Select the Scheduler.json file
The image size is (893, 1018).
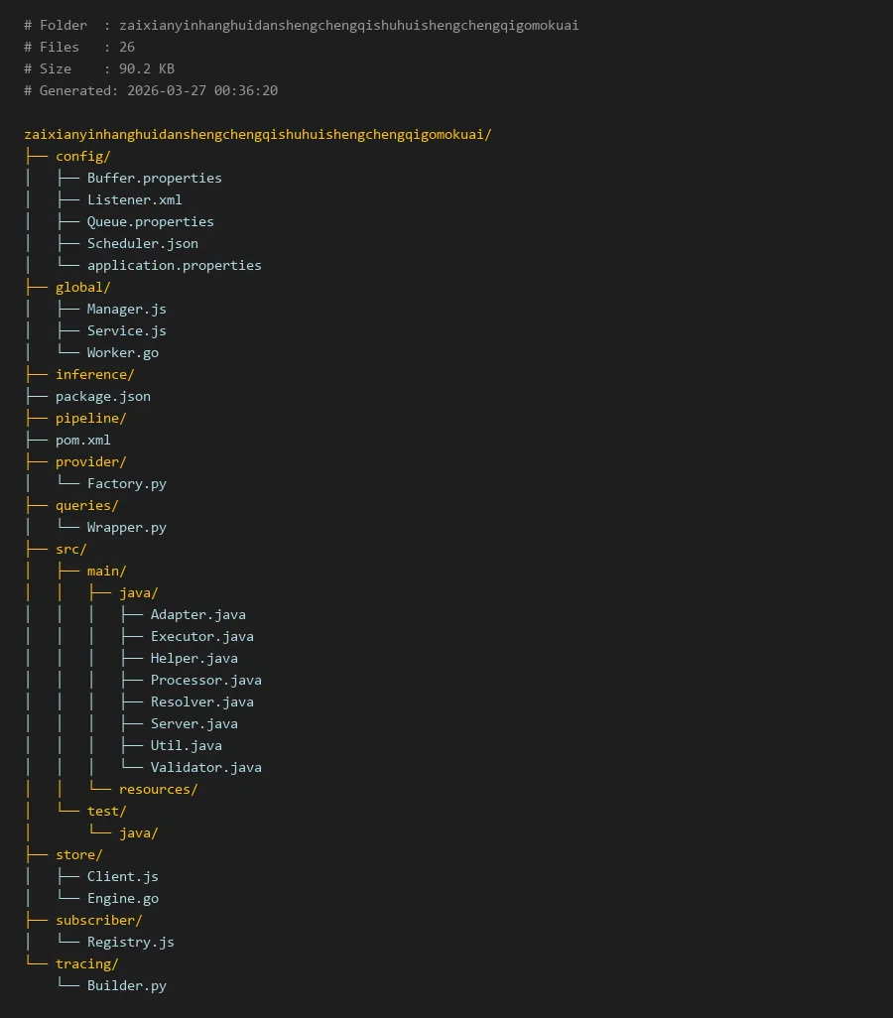tap(142, 243)
